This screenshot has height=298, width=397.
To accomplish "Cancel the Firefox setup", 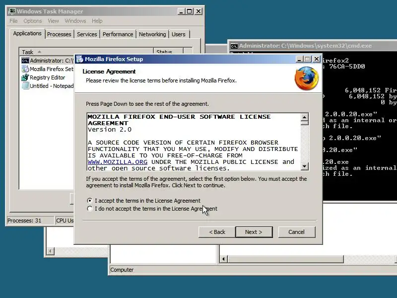I will [296, 232].
